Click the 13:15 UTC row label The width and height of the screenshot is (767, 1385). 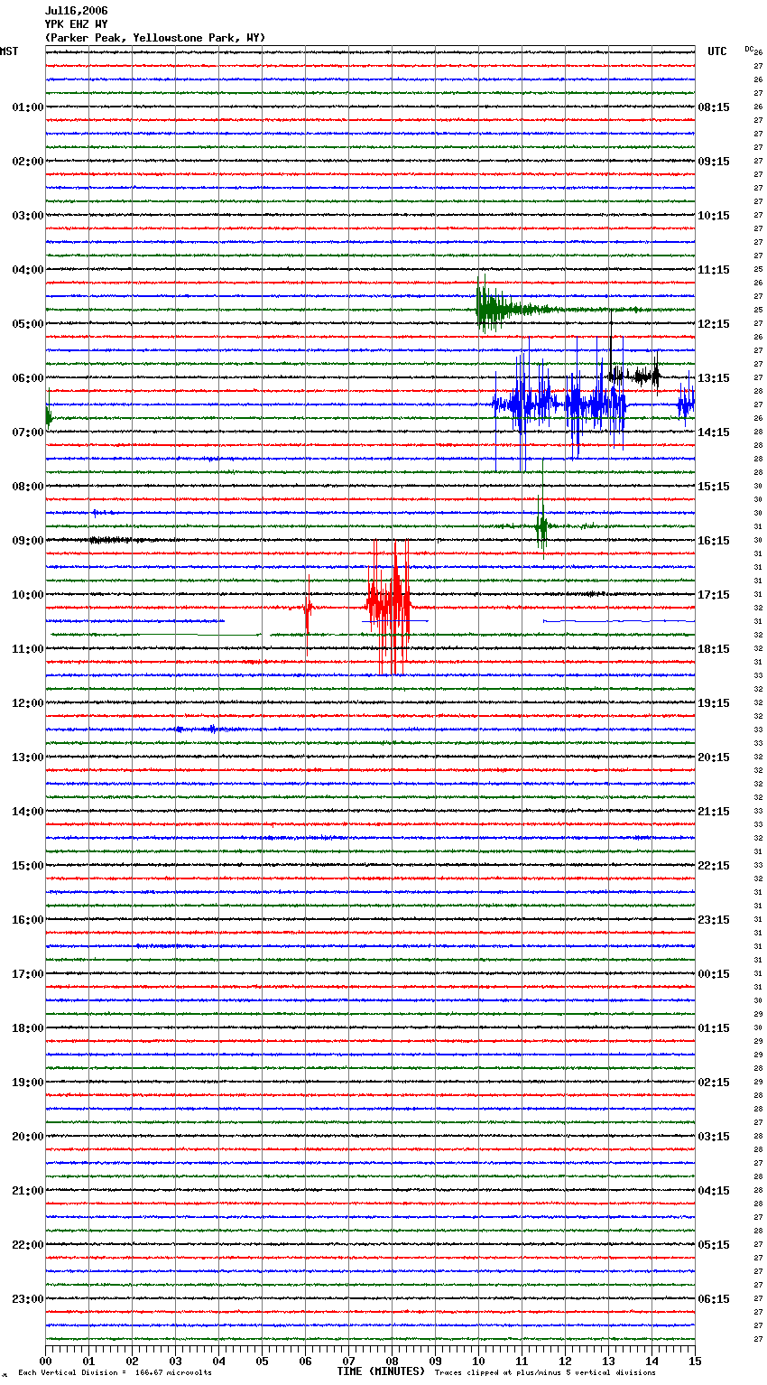pyautogui.click(x=714, y=378)
